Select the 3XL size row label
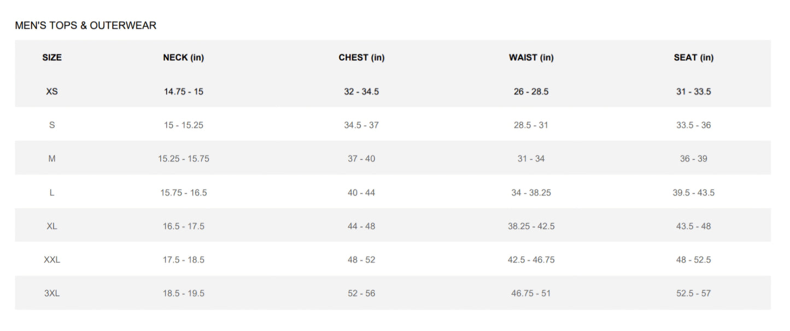The image size is (790, 331). 52,293
